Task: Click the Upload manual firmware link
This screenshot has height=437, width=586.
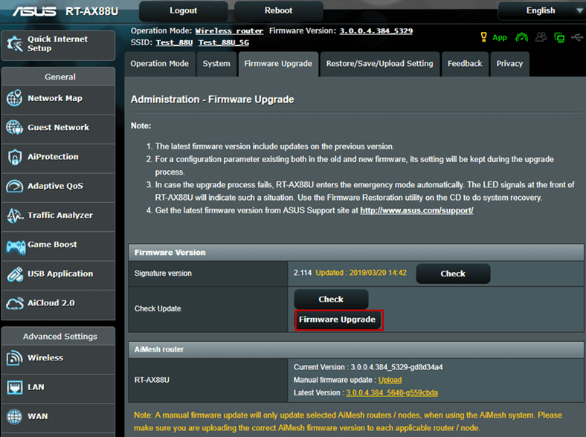Action: [x=390, y=380]
